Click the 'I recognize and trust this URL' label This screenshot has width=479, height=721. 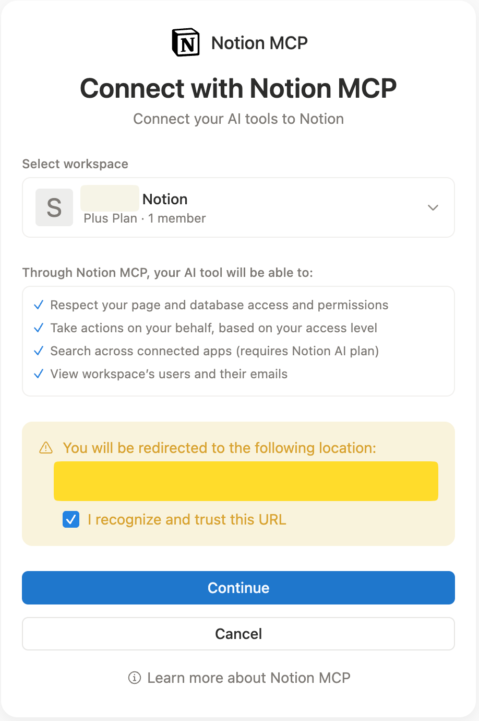pos(187,520)
